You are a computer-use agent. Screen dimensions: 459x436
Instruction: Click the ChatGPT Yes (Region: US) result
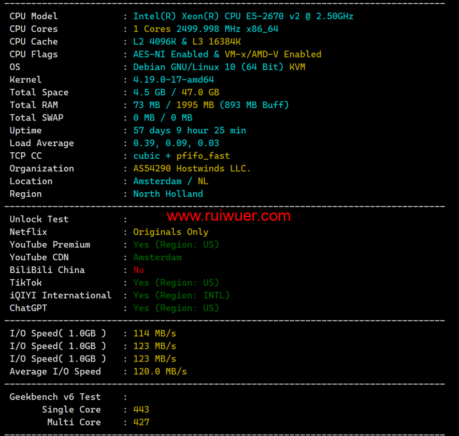click(x=176, y=308)
